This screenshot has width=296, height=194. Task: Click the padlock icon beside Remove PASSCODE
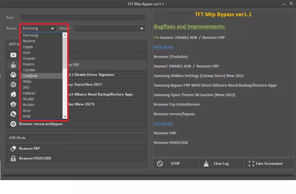(x=13, y=158)
